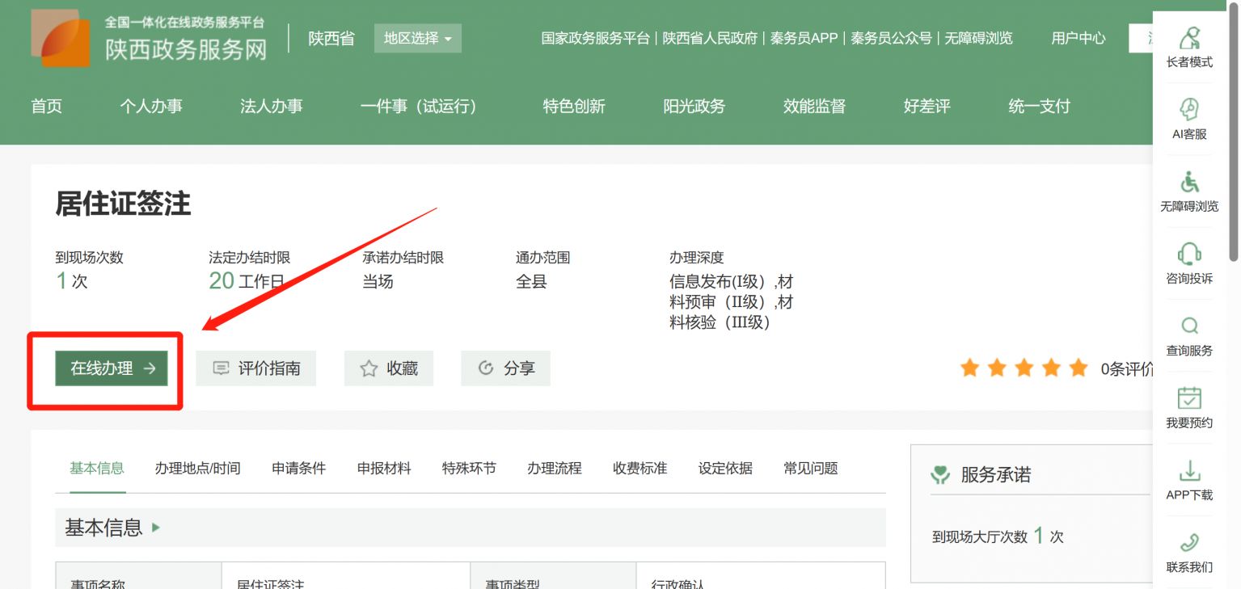Open 统一支付 navigation item
The width and height of the screenshot is (1241, 589).
pos(1039,106)
